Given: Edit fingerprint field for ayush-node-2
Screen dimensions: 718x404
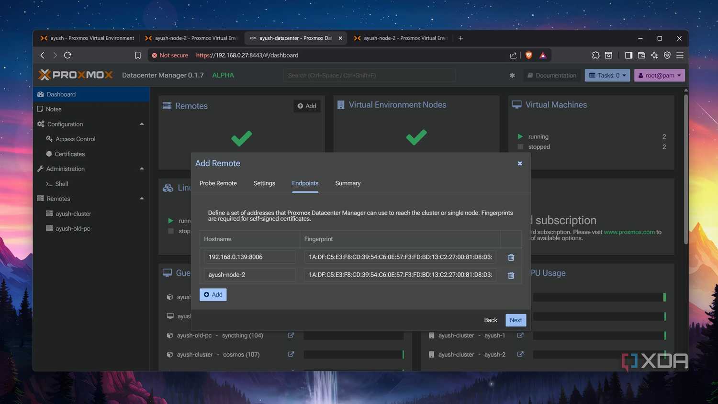Looking at the screenshot, I should (400, 275).
